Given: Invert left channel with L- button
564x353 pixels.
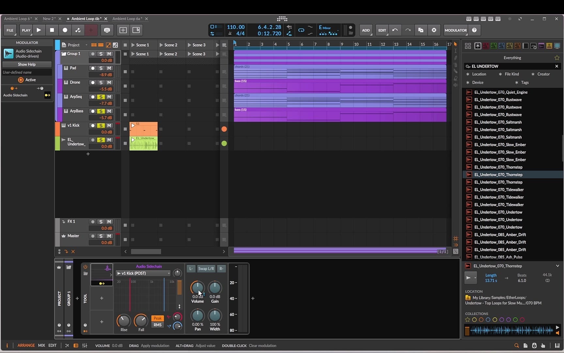Looking at the screenshot, I should [x=191, y=269].
